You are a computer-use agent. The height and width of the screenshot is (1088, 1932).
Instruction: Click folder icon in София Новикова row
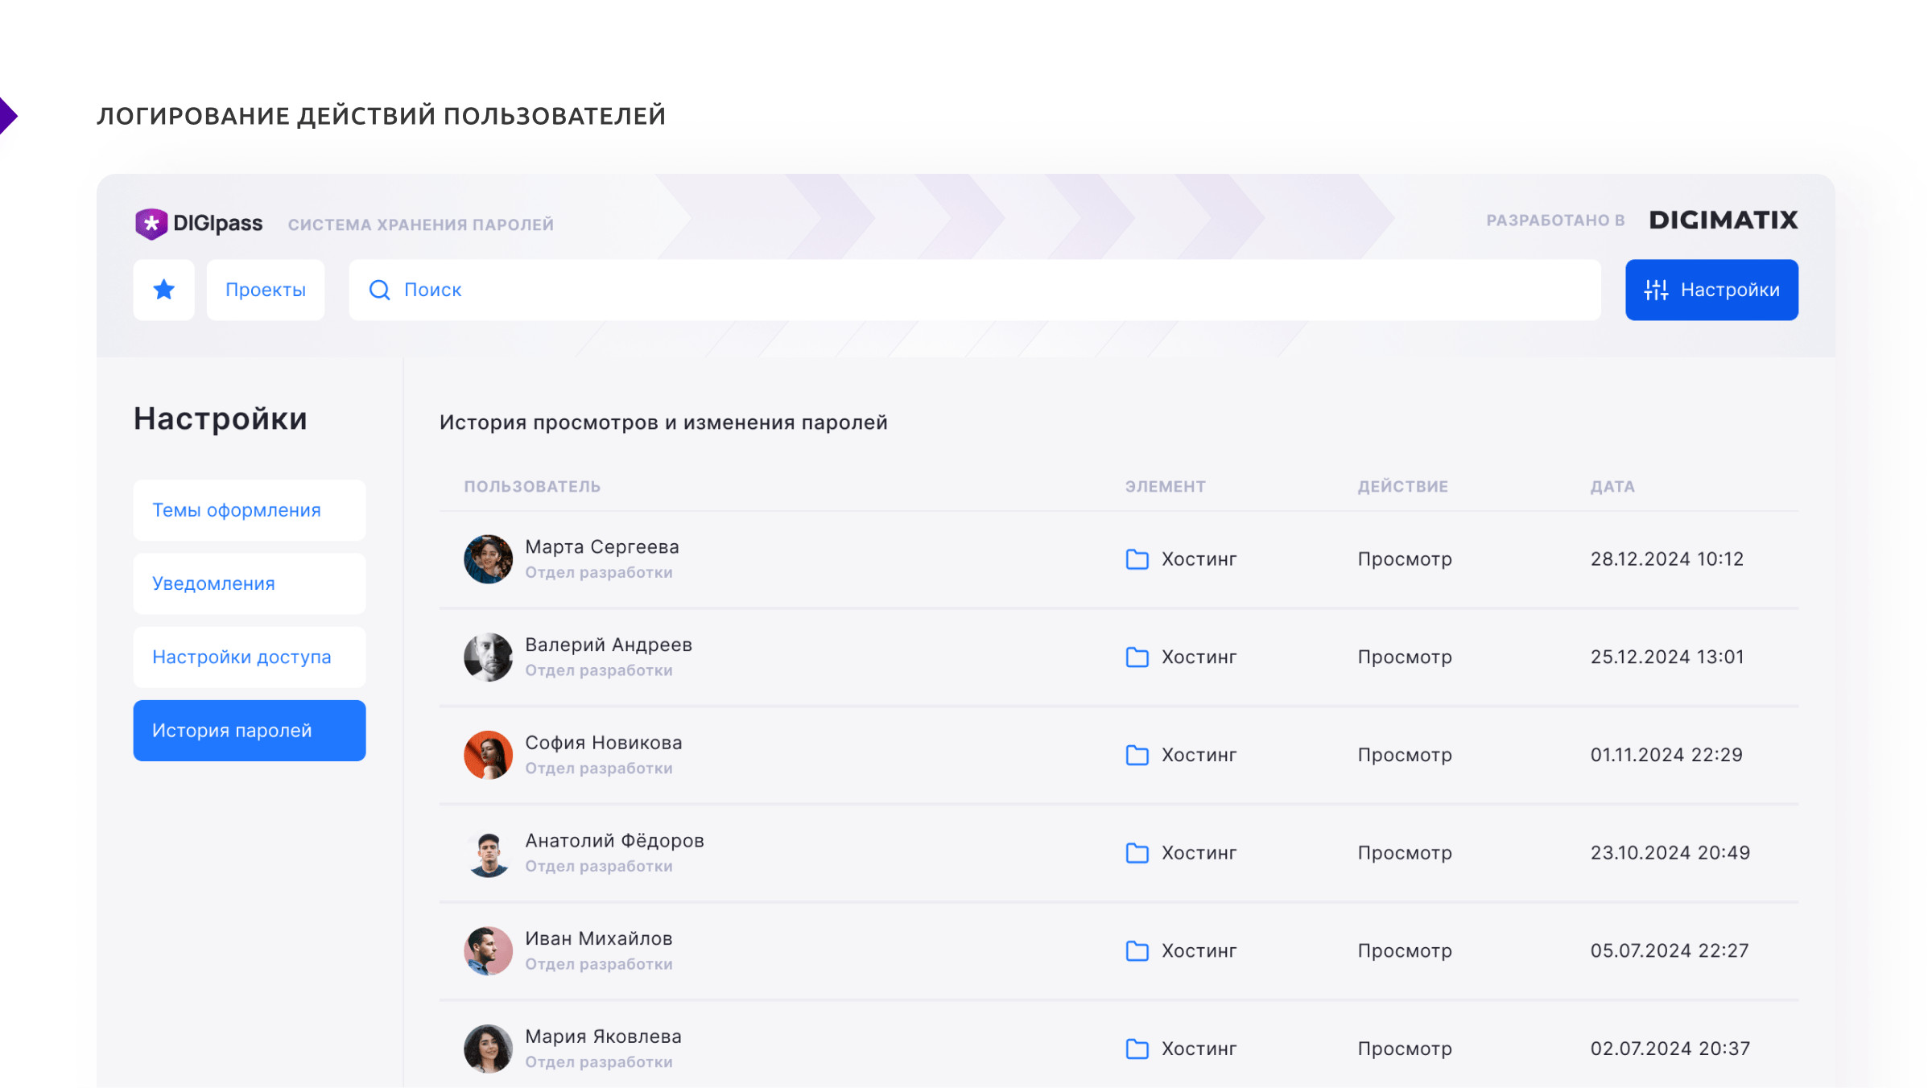click(1137, 755)
